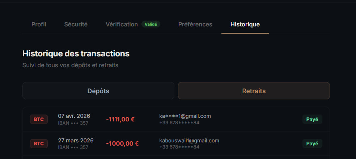Open the Préférences tab
This screenshot has width=356, height=159.
[195, 24]
